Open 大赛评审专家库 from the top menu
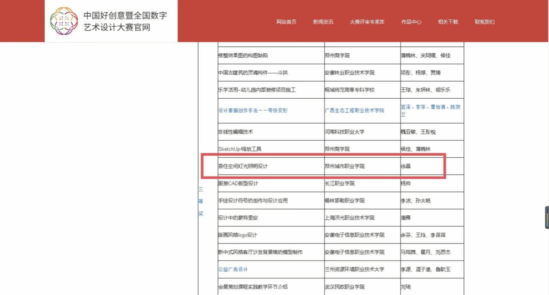 point(367,22)
